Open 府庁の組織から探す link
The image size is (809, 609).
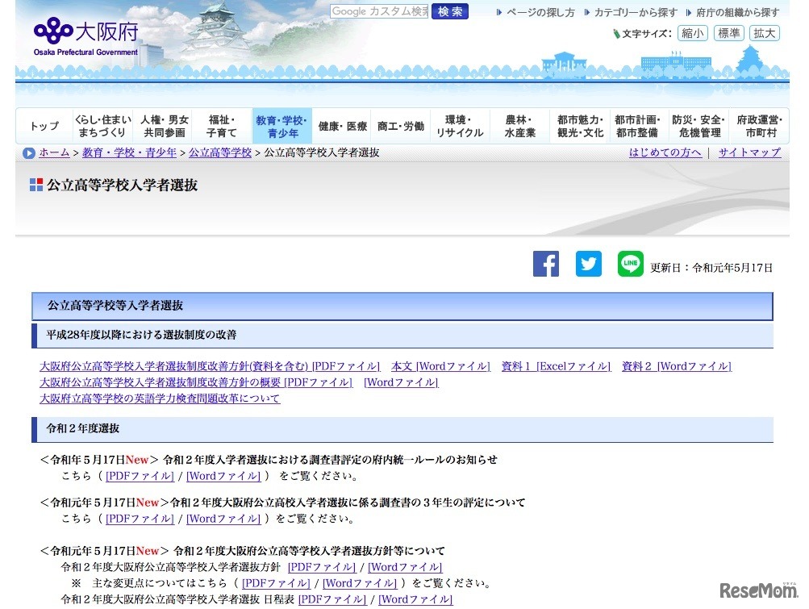tap(736, 13)
